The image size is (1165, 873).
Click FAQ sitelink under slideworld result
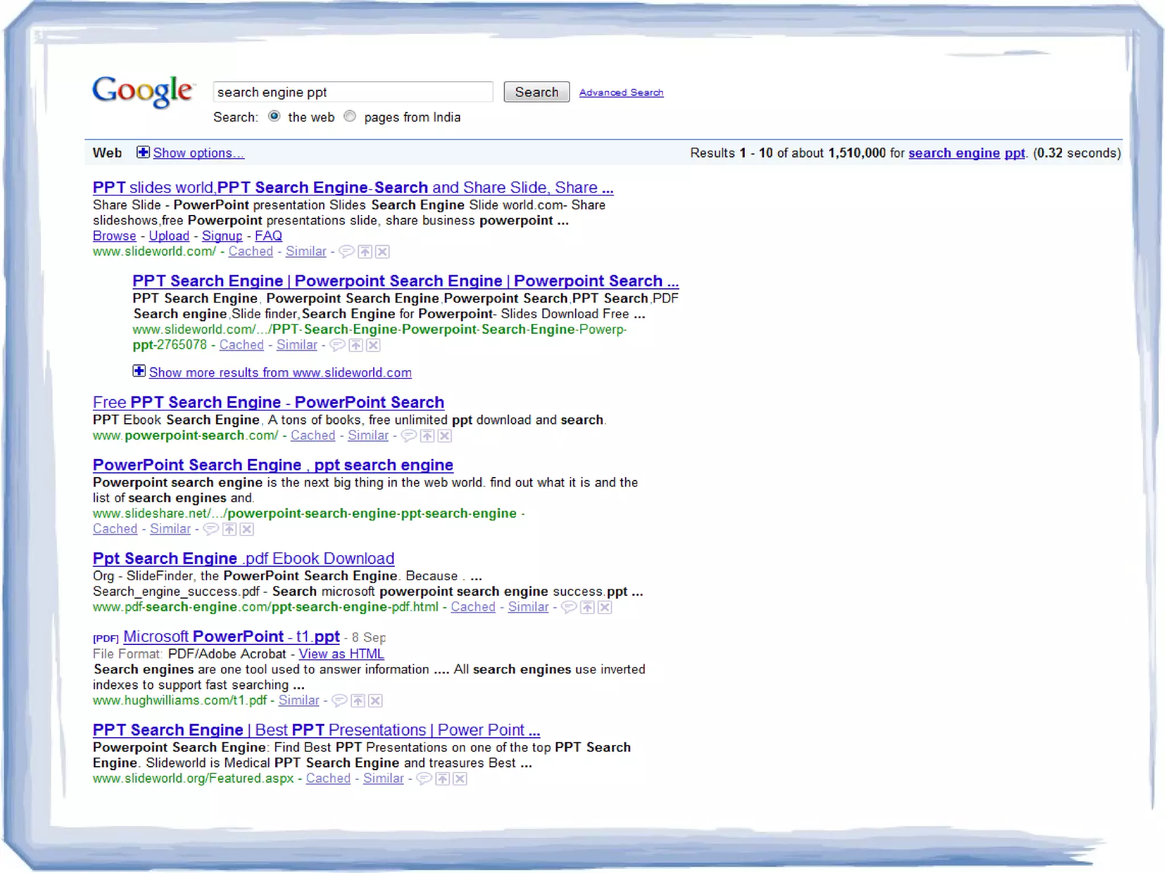[x=268, y=236]
